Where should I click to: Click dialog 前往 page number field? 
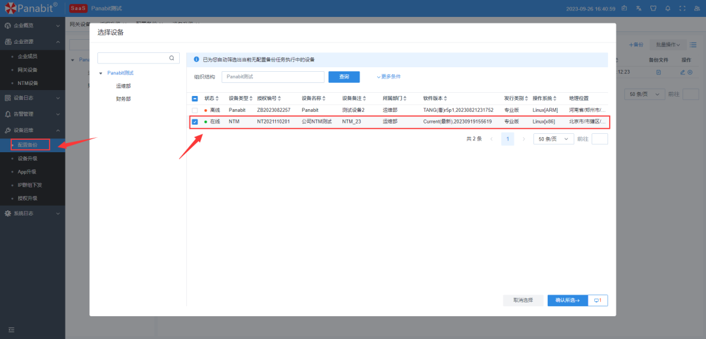pyautogui.click(x=599, y=139)
